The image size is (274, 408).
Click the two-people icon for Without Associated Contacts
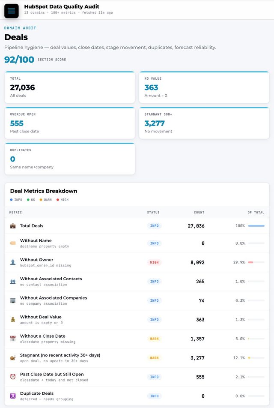[x=13, y=282]
